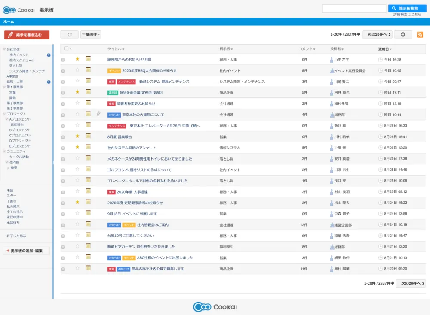Select the 社内懇親会のご案内 row checkbox
Image resolution: width=430 pixels, height=315 pixels.
[63, 225]
